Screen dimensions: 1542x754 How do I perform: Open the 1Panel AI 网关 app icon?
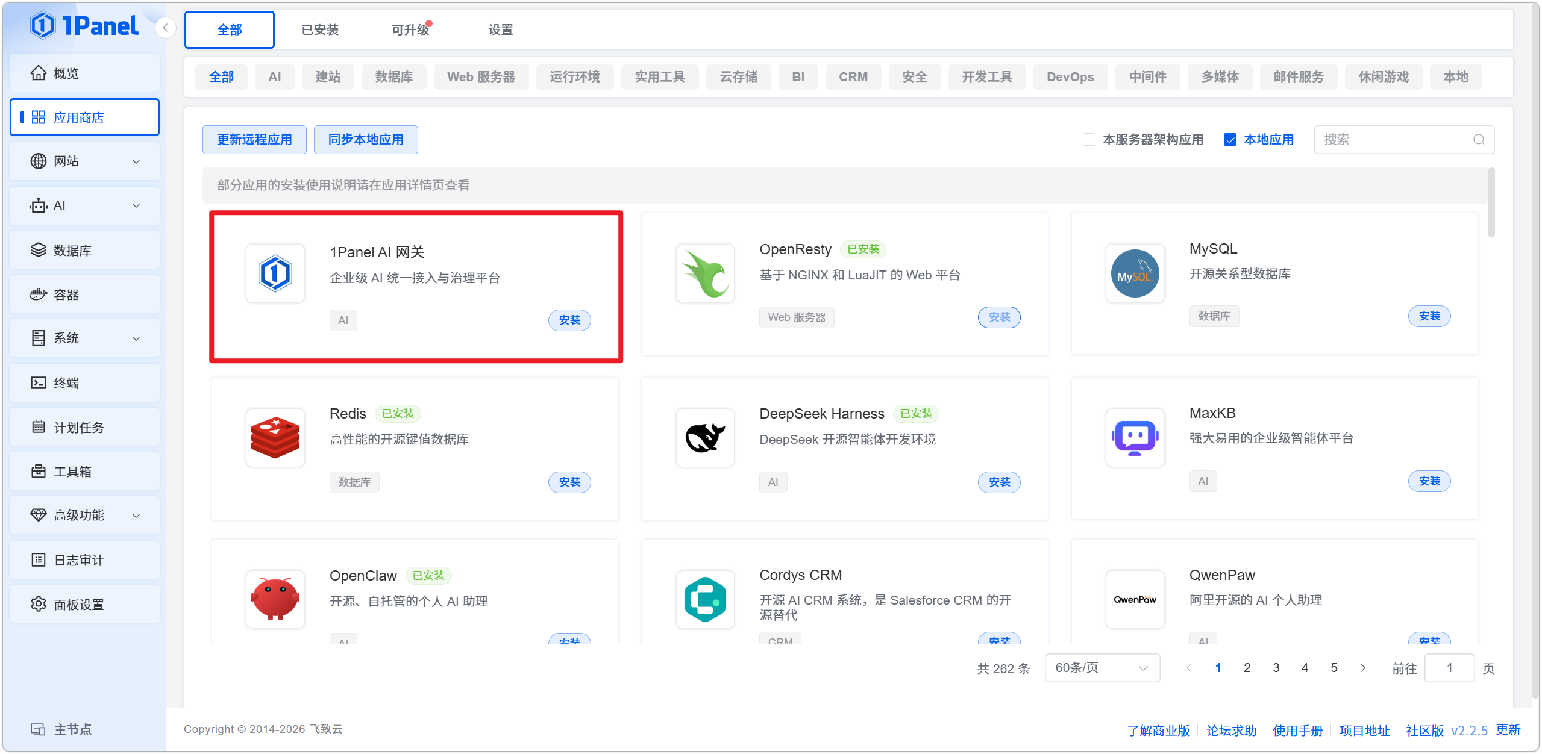[275, 273]
